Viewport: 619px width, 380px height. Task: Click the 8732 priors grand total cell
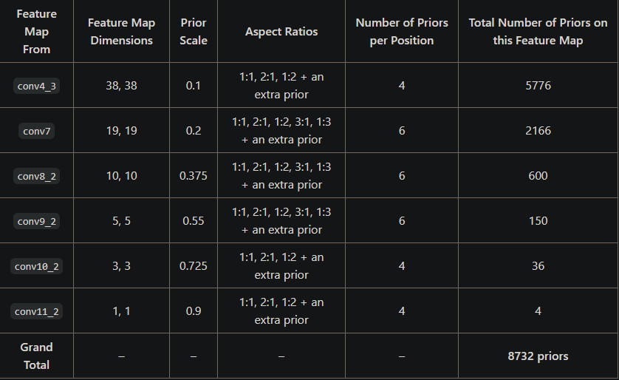[538, 356]
